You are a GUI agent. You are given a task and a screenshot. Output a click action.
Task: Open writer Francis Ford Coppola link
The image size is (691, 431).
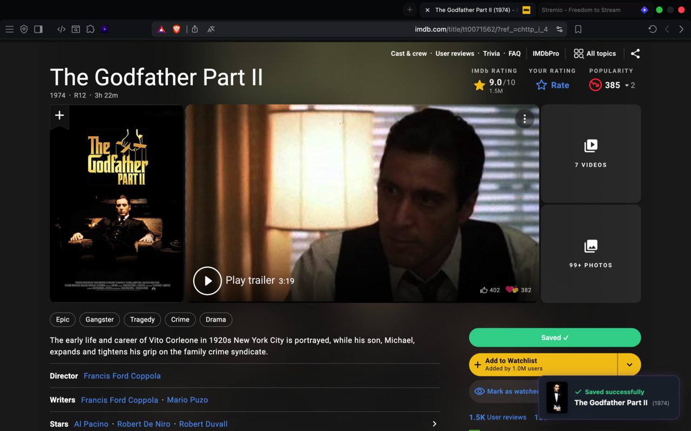119,400
